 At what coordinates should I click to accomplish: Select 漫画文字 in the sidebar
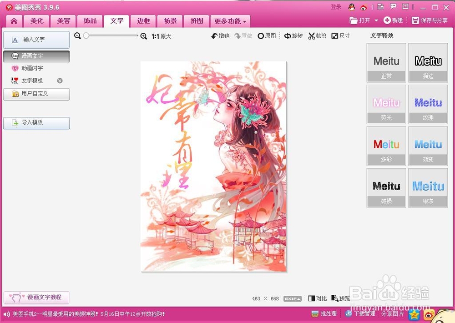pos(36,56)
